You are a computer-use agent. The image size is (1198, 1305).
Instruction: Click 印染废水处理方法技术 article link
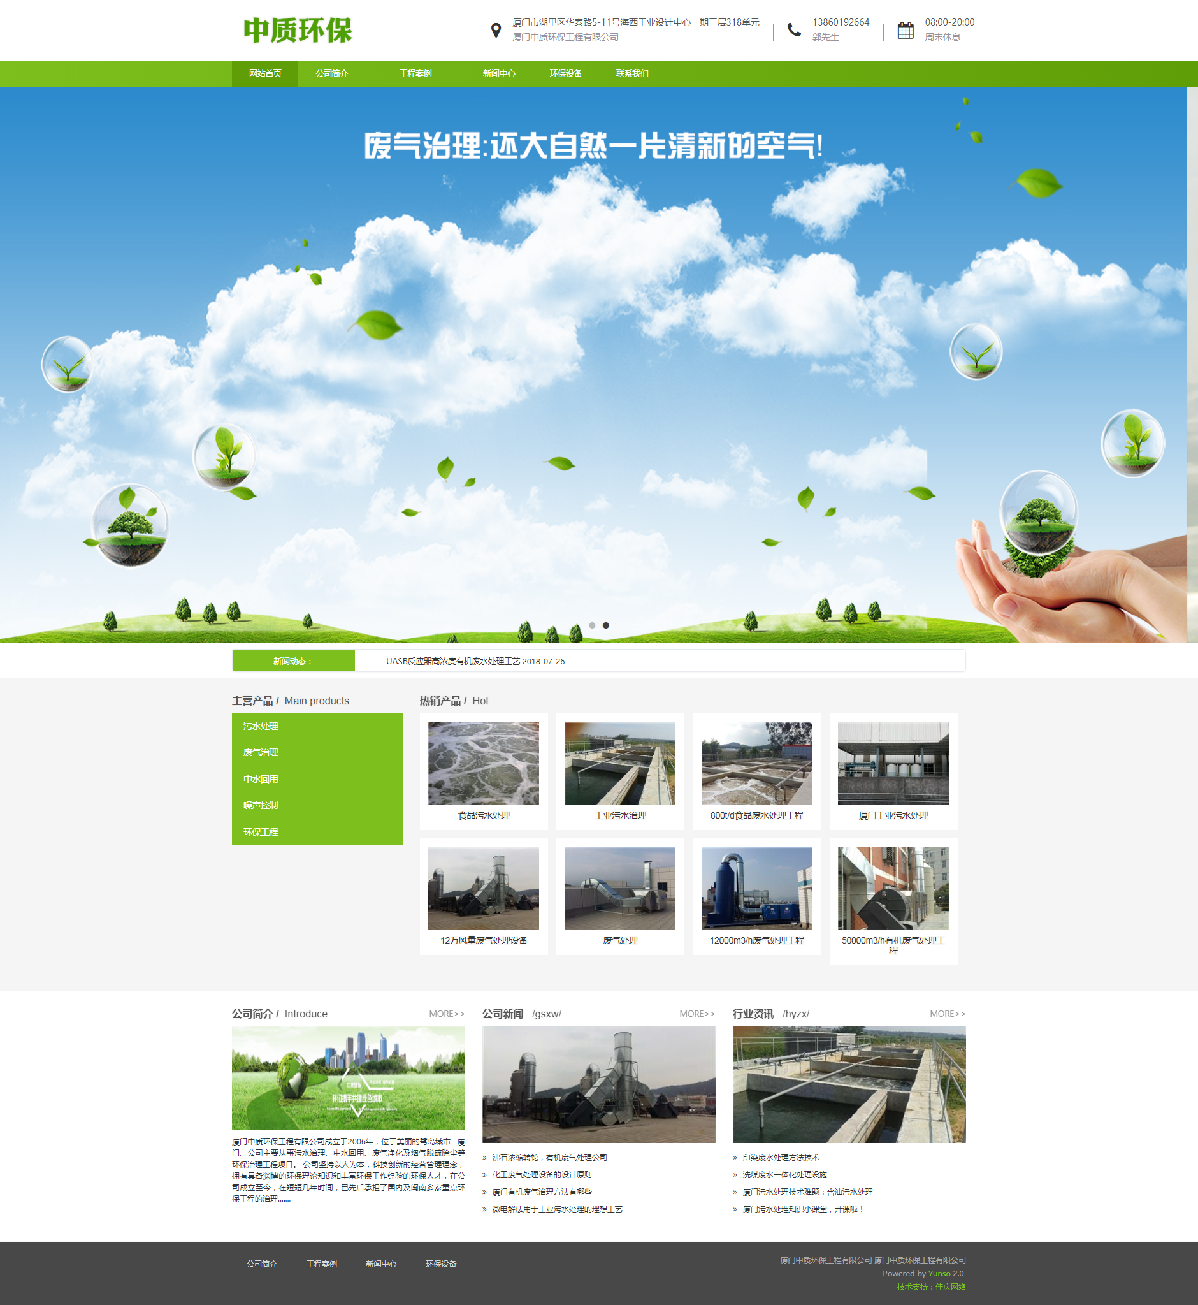coord(781,1157)
